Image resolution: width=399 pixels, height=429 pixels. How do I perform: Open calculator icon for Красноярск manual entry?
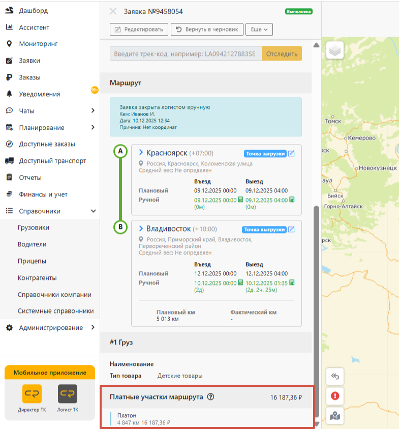tap(240, 199)
